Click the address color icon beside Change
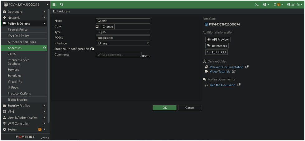 (97, 26)
